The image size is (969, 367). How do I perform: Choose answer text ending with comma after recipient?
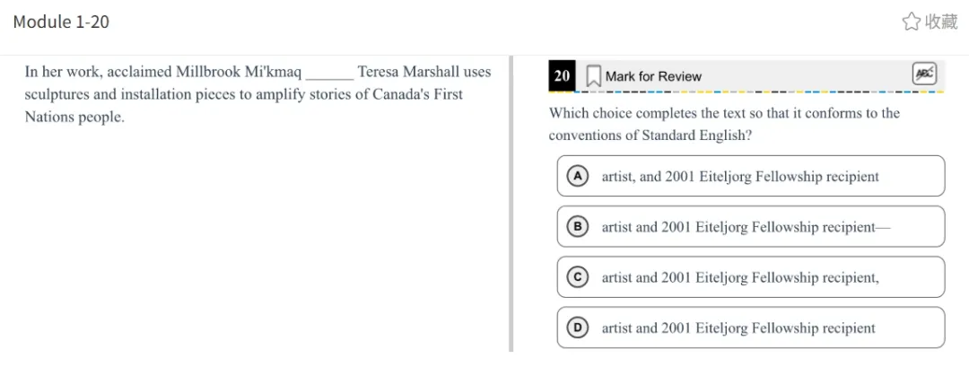point(740,277)
